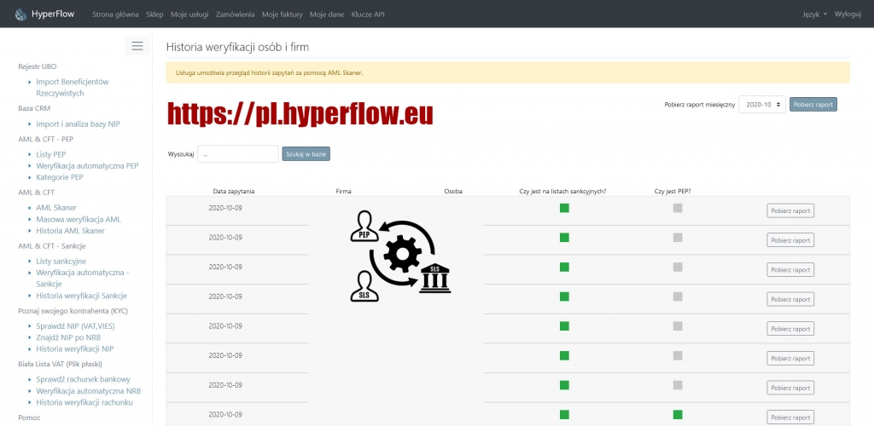This screenshot has height=426, width=874.
Task: Focus the Wyszukaj search field
Action: pos(238,154)
